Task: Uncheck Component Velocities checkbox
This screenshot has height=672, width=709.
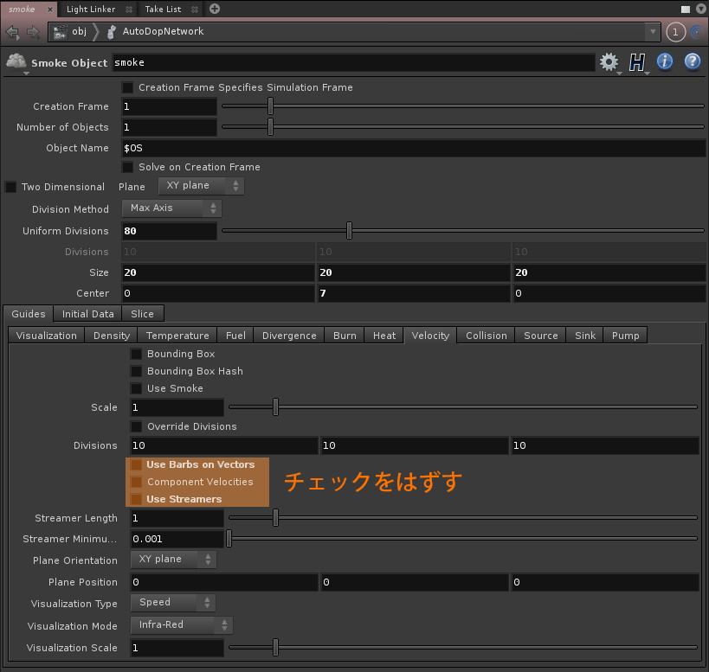Action: pos(136,482)
